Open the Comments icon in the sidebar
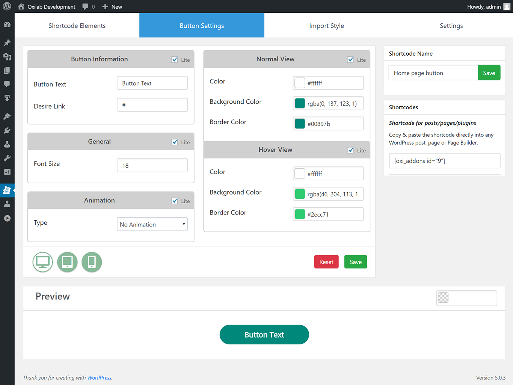 click(7, 84)
